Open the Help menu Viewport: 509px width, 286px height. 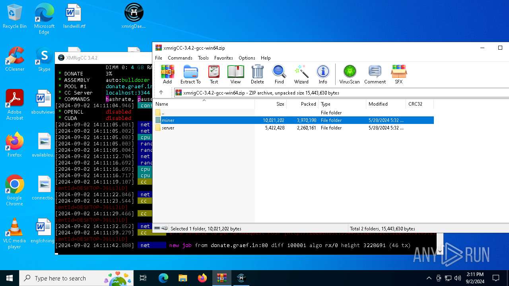pyautogui.click(x=266, y=58)
